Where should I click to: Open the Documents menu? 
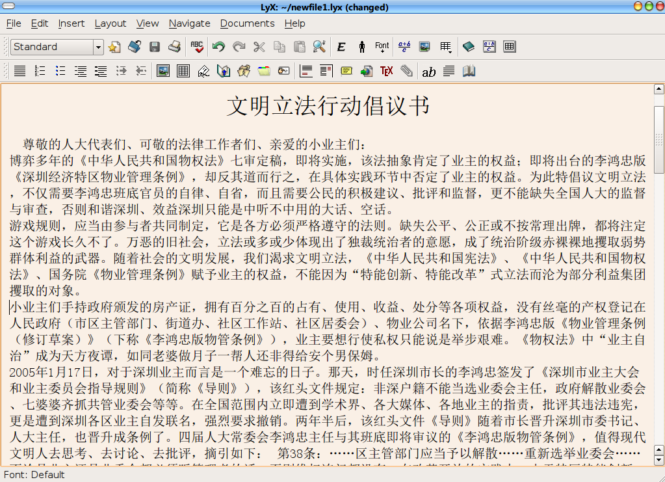(247, 24)
